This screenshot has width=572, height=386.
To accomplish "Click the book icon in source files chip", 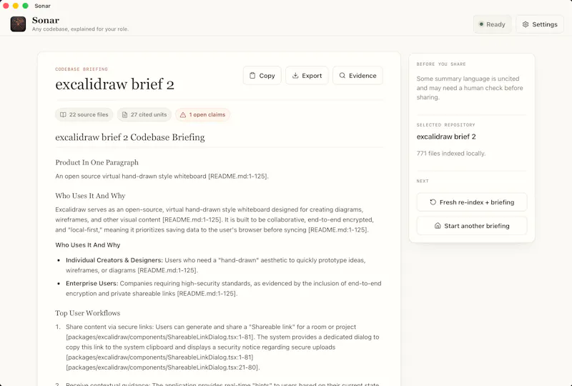I will [x=63, y=114].
